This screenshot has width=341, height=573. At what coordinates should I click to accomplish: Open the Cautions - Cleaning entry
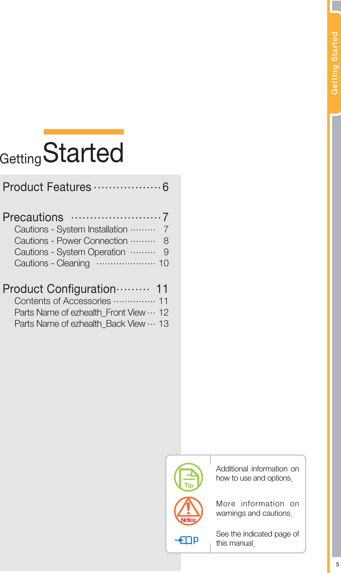pos(52,263)
